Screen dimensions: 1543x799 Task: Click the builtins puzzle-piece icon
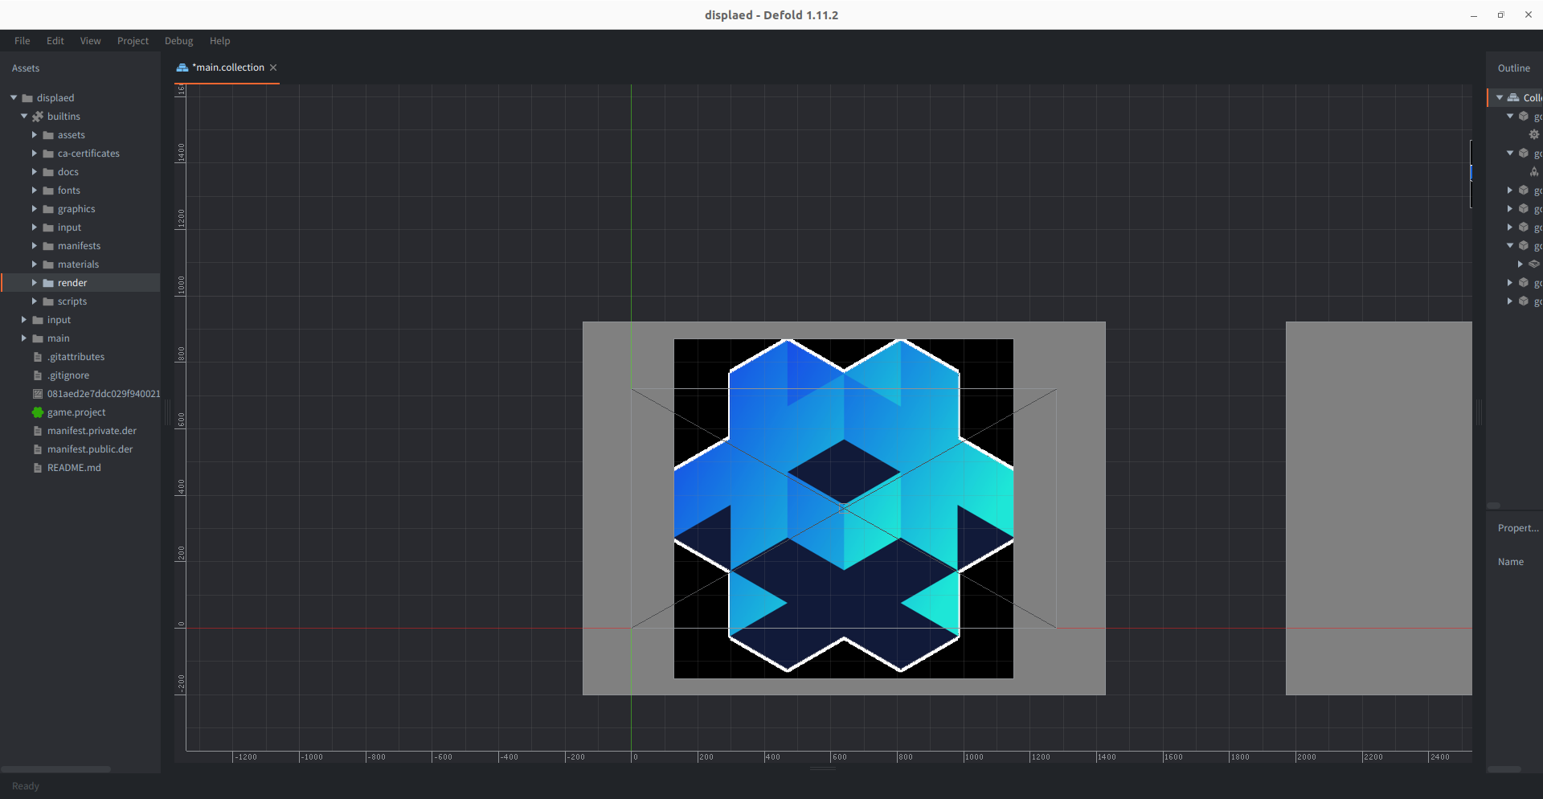tap(38, 117)
